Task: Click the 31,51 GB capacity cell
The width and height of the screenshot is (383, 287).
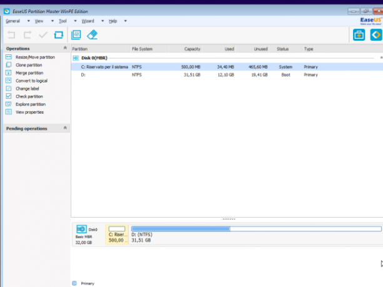Action: pos(192,74)
